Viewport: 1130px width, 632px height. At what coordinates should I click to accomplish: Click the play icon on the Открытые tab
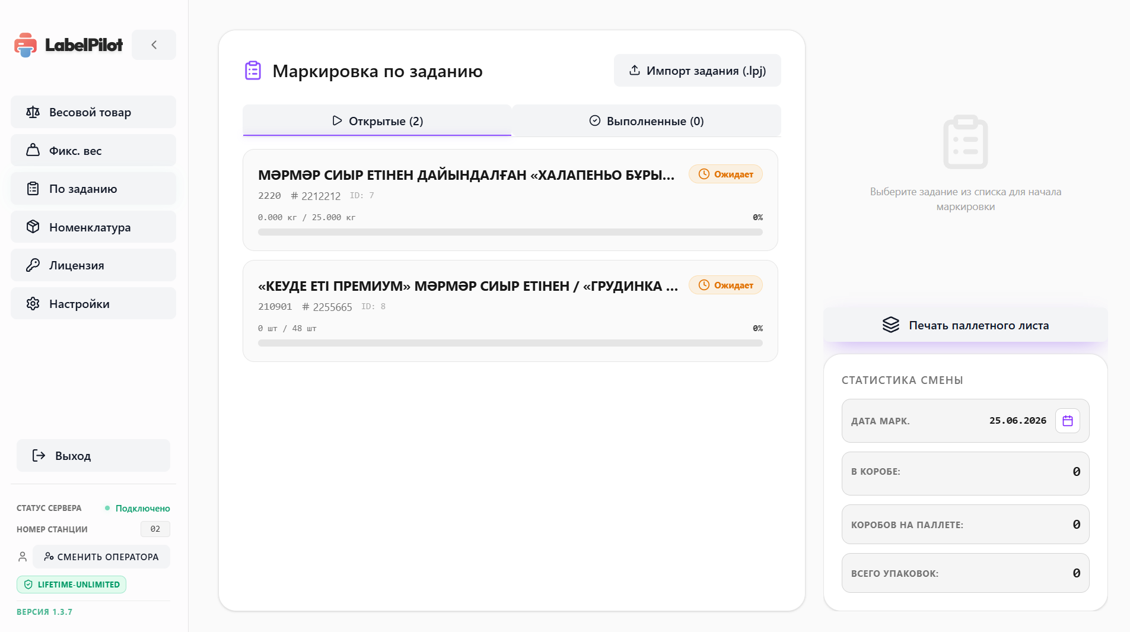337,121
